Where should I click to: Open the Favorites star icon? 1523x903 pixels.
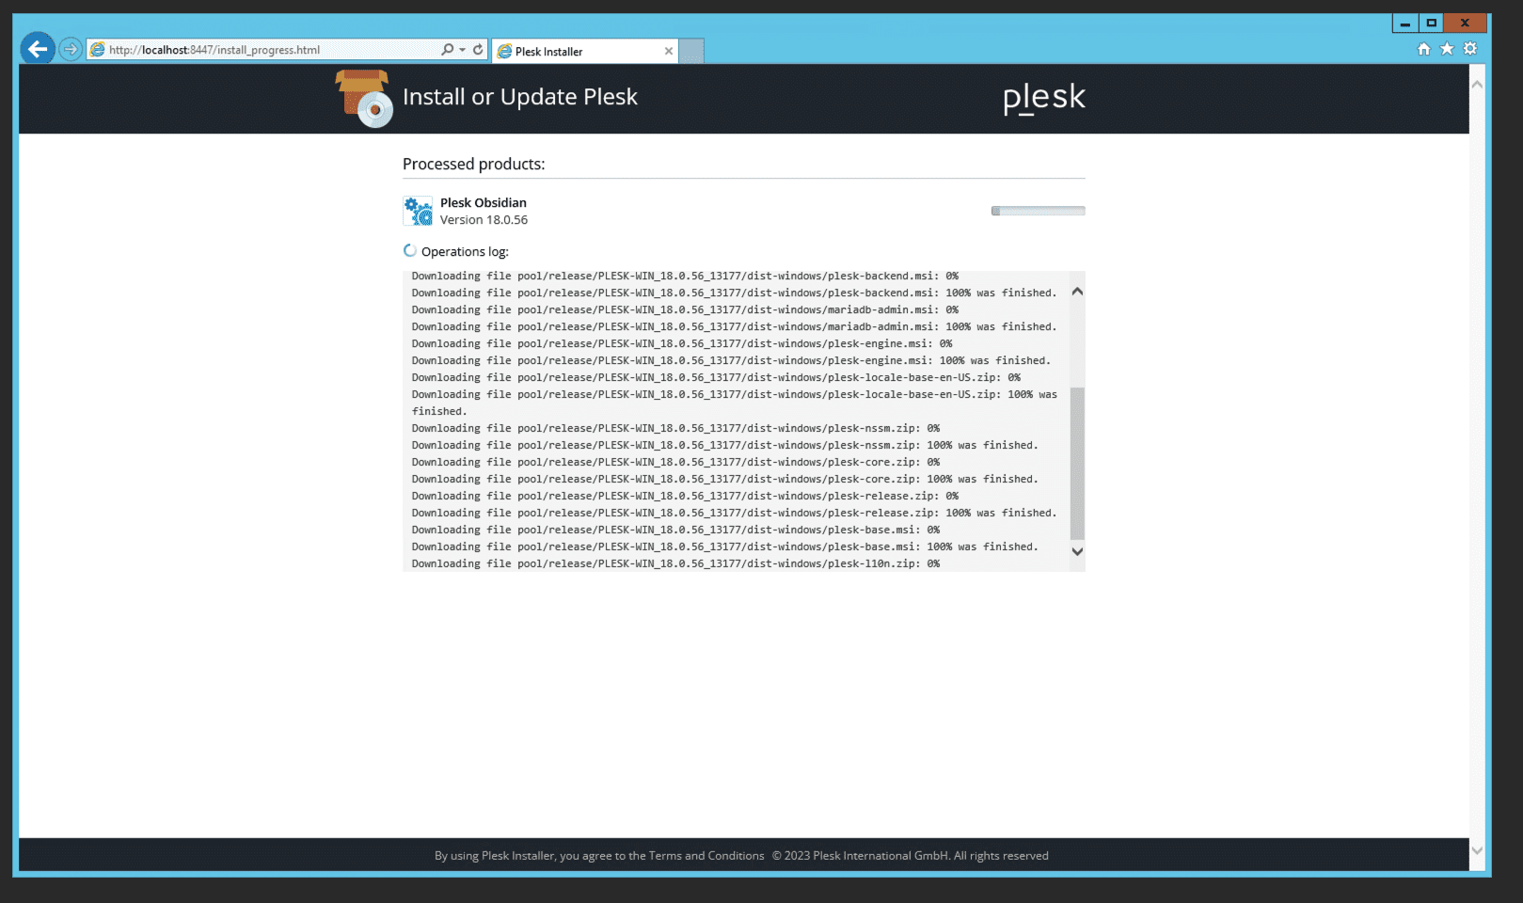click(x=1447, y=49)
